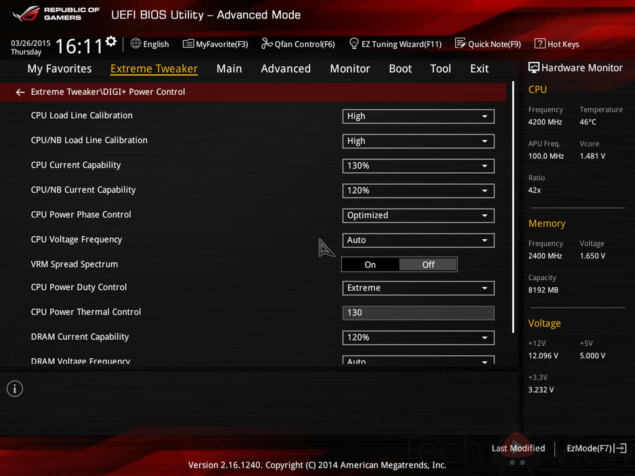Expand the CPU Current Capability dropdown
This screenshot has width=635, height=476.
point(418,166)
